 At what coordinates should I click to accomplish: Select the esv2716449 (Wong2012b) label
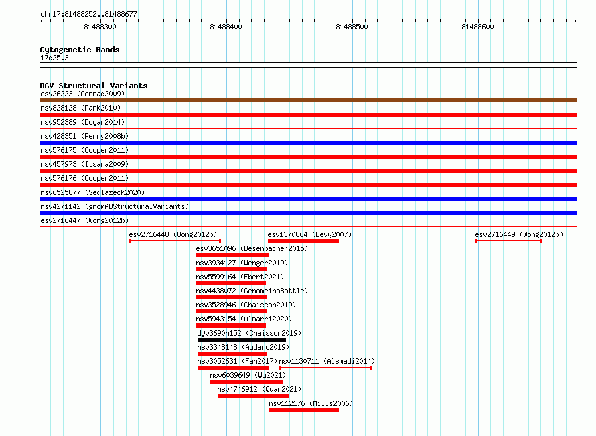[519, 234]
